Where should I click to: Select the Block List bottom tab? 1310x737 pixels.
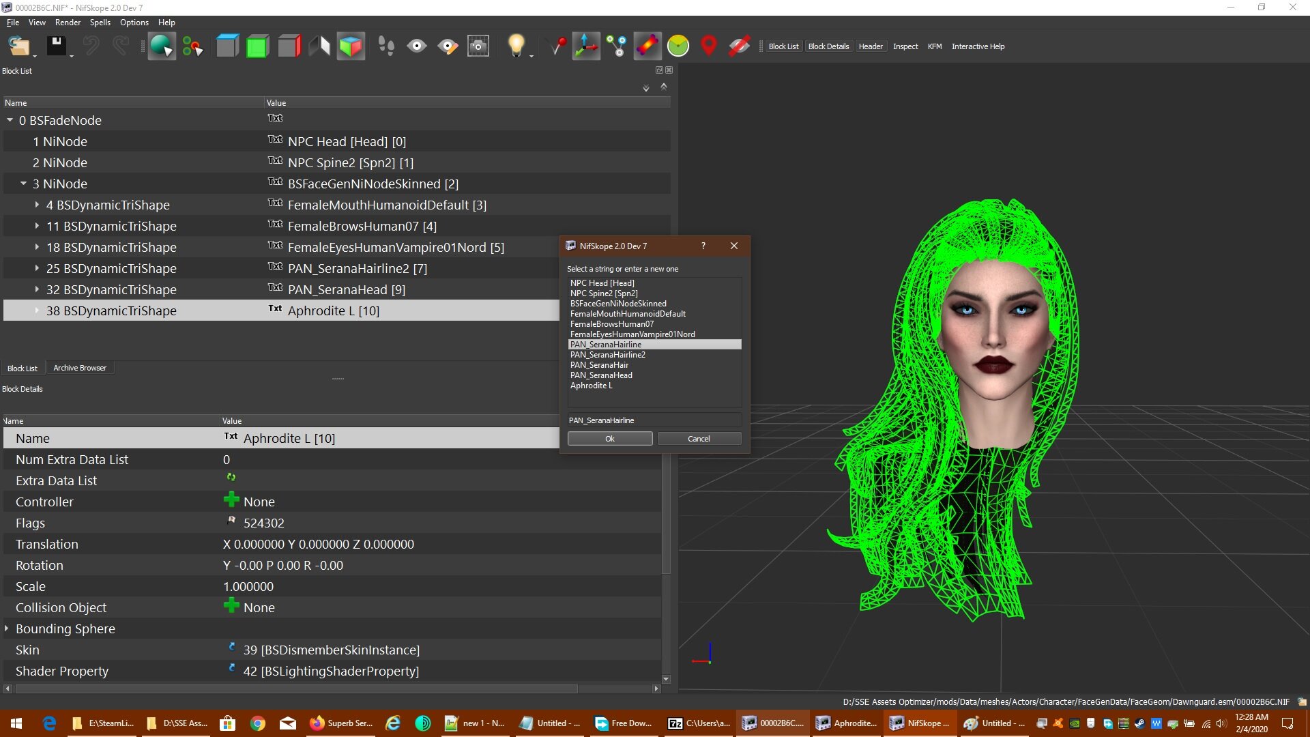click(x=23, y=368)
